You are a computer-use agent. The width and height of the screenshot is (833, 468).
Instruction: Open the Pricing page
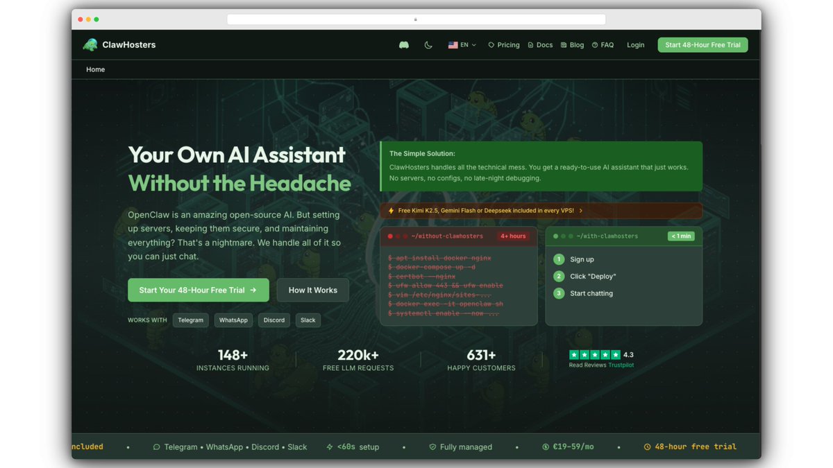504,45
